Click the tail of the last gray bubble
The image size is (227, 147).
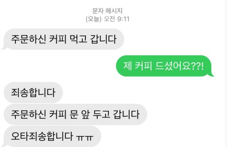click(x=4, y=145)
